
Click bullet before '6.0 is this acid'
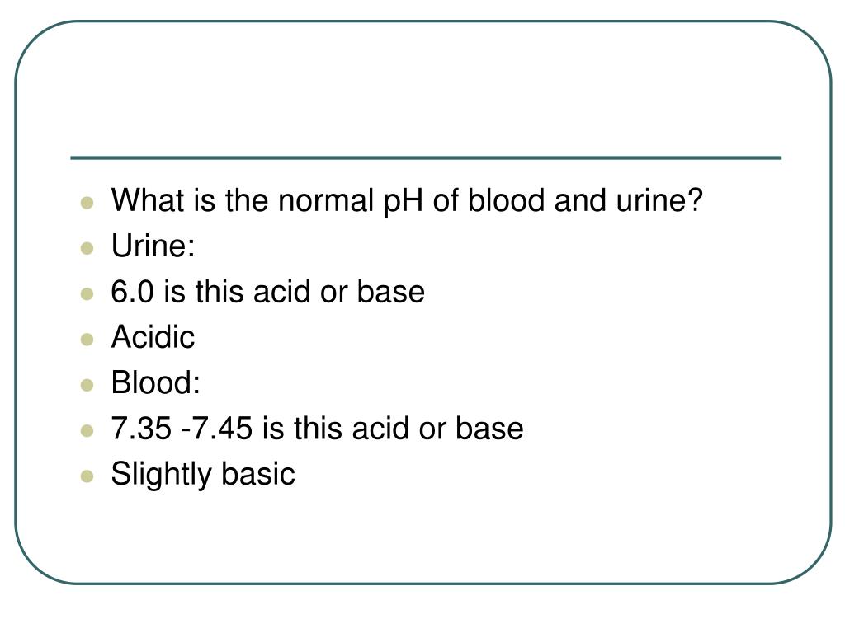pos(87,294)
